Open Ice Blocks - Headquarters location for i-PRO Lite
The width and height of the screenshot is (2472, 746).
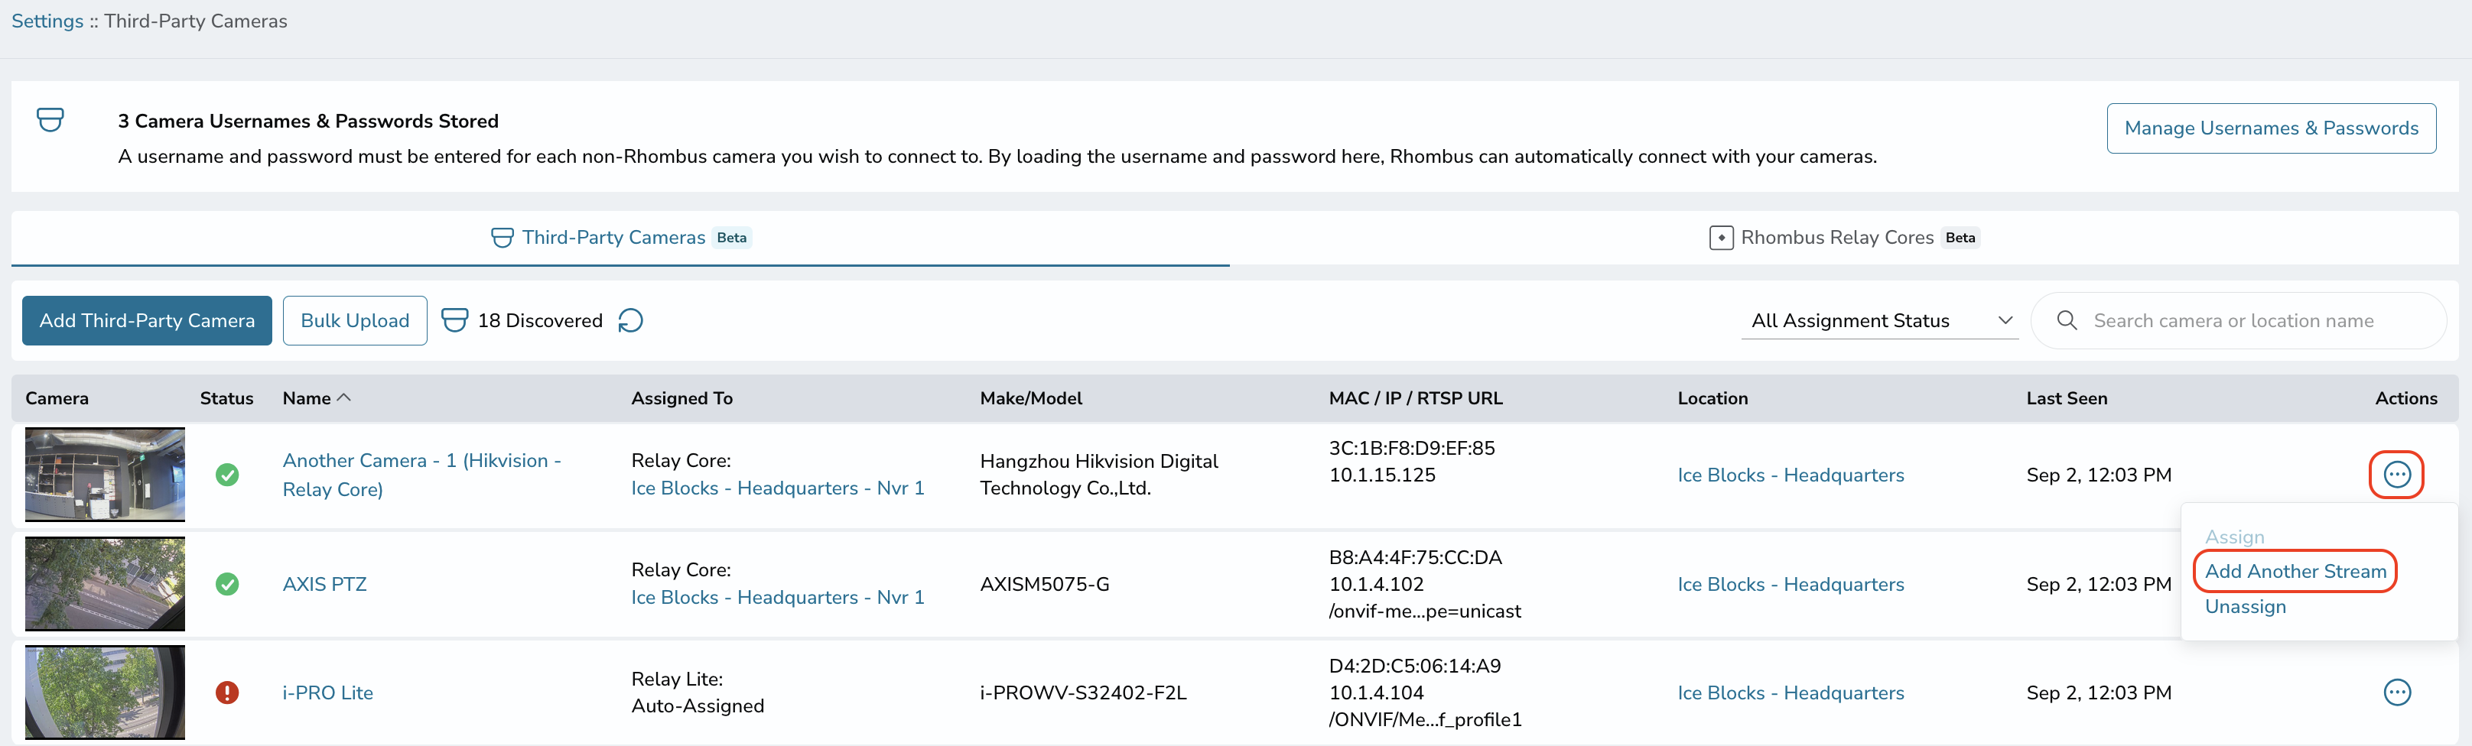(x=1790, y=692)
